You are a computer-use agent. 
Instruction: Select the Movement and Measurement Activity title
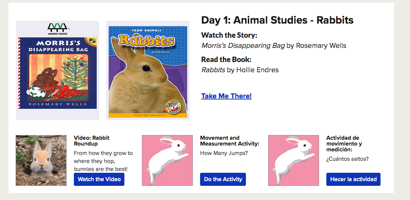[x=230, y=141]
